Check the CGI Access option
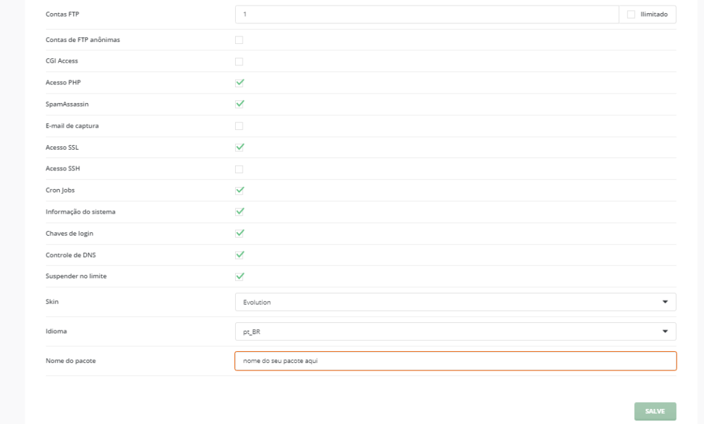The height and width of the screenshot is (424, 704). point(239,61)
